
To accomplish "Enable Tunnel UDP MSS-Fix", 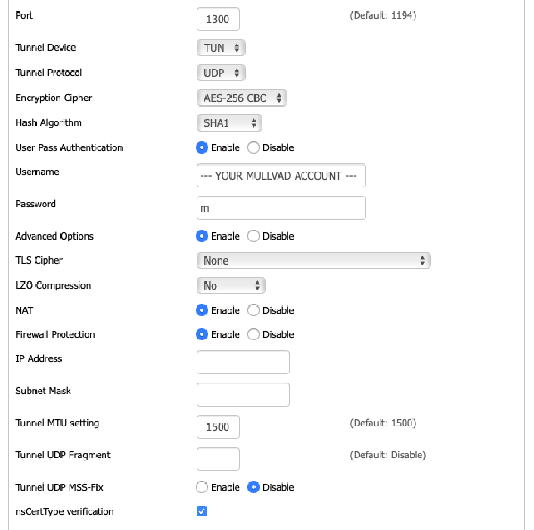I will (x=202, y=487).
